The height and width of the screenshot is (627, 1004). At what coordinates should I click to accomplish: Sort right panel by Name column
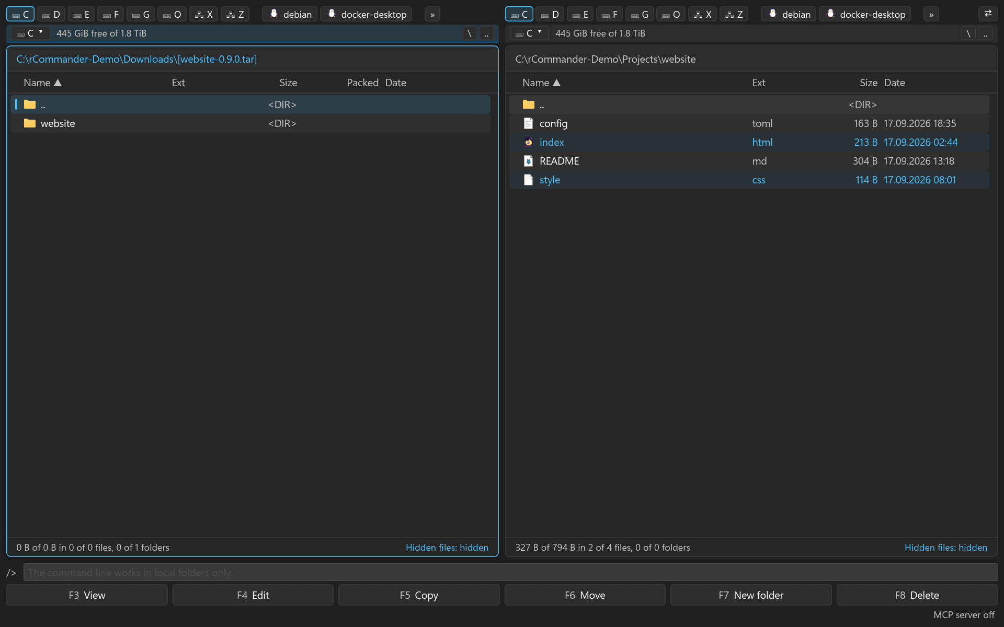pos(541,83)
